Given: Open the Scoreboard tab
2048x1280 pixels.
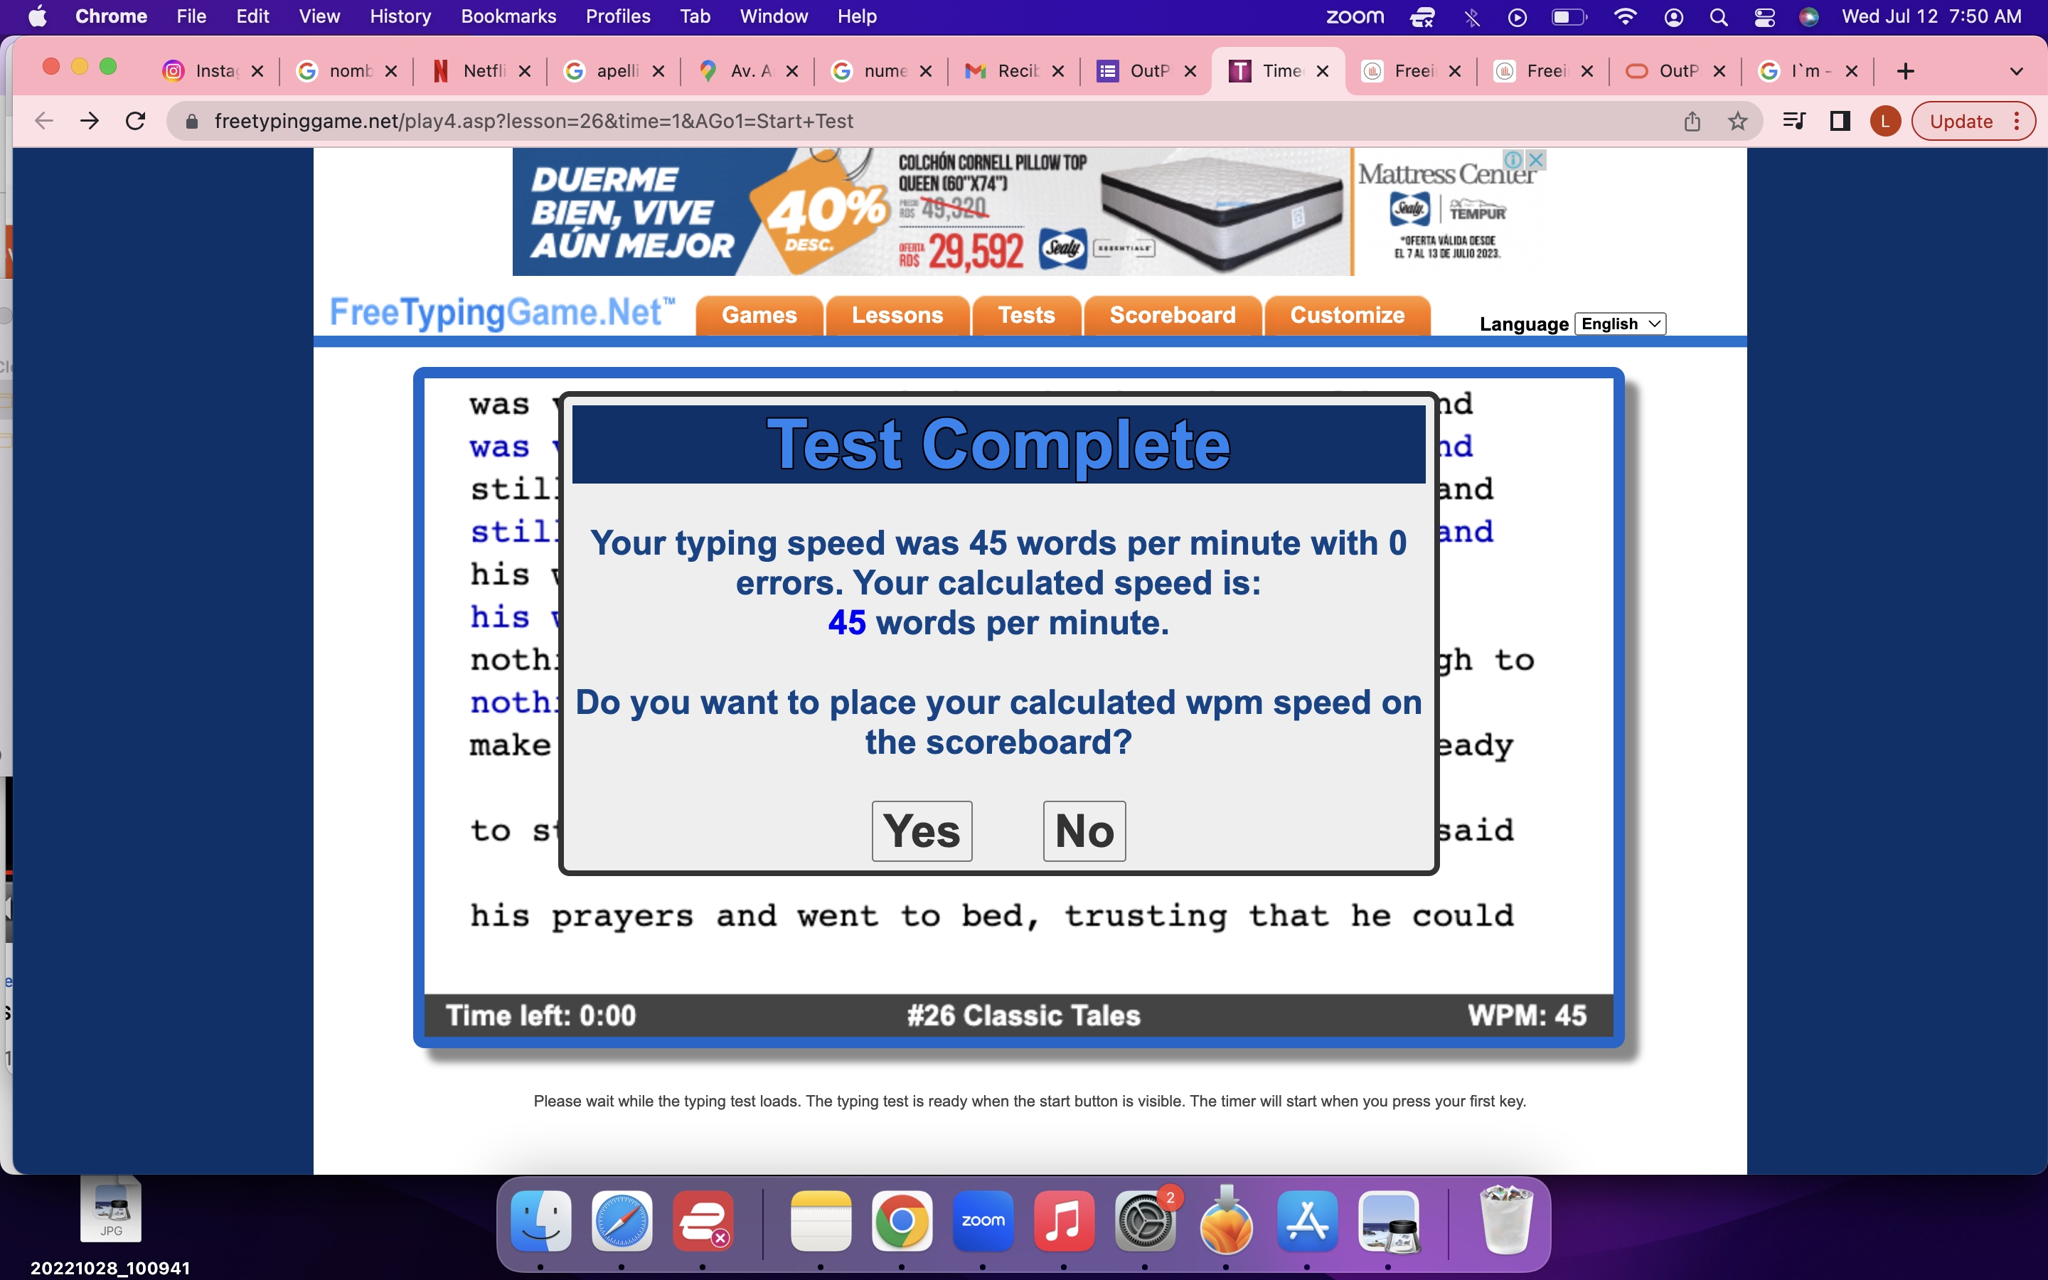Looking at the screenshot, I should pos(1172,316).
